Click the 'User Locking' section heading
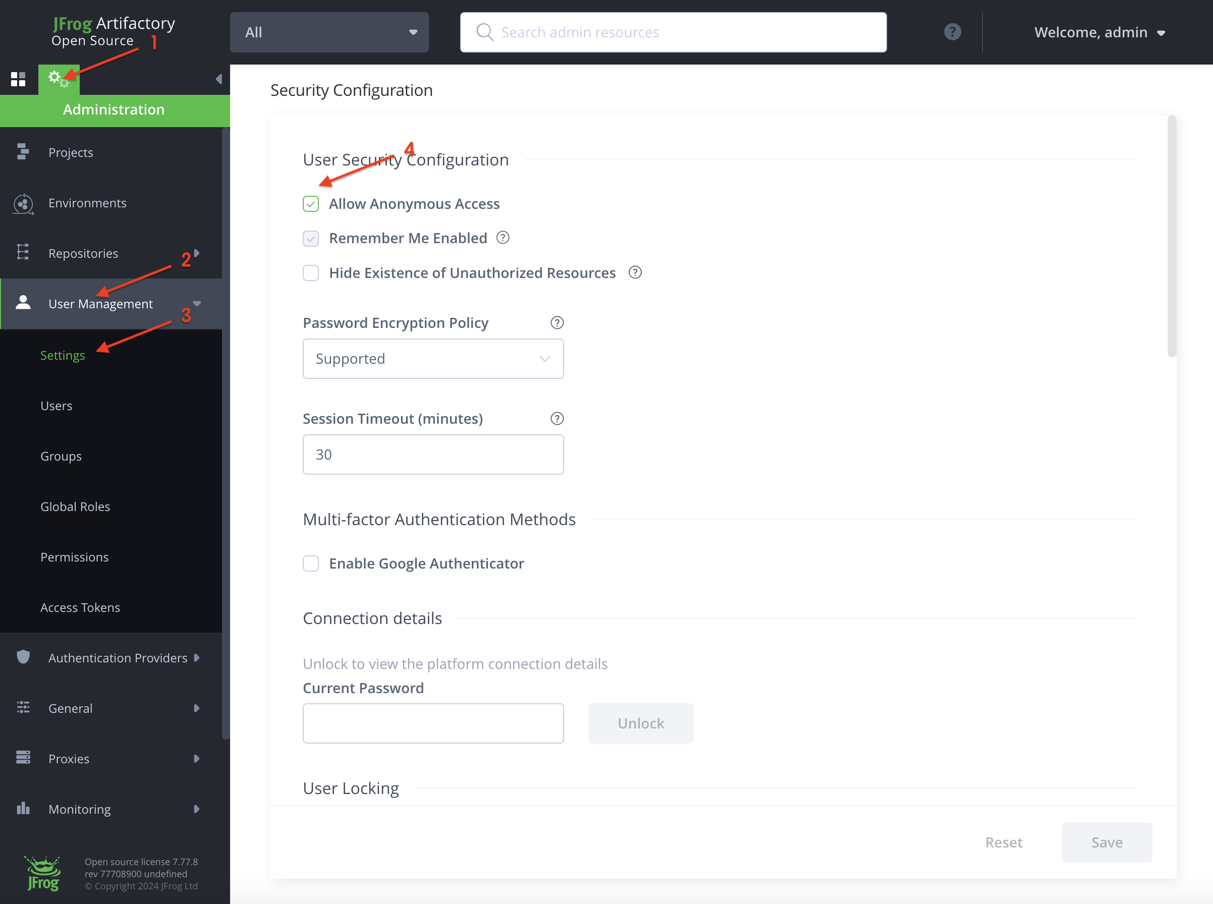 [351, 788]
